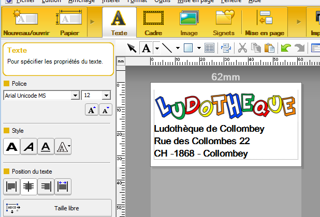Click the 62mm label width indicator

(x=226, y=77)
